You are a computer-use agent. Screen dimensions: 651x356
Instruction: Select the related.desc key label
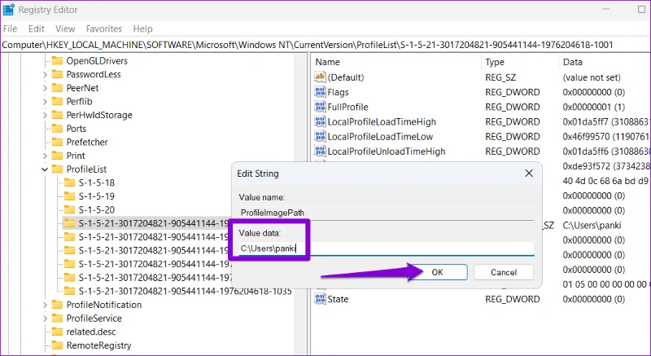pyautogui.click(x=91, y=332)
